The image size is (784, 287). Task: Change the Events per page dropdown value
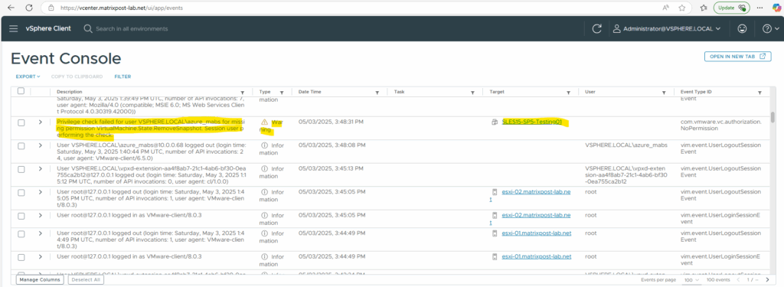pos(691,279)
